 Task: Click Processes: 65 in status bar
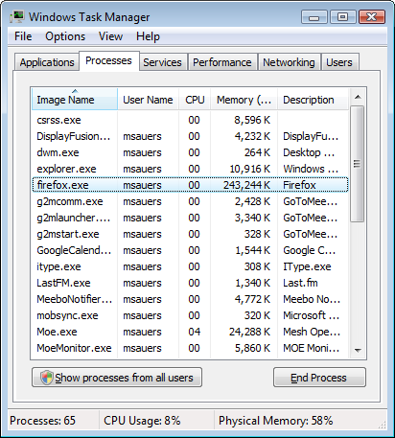pos(42,421)
